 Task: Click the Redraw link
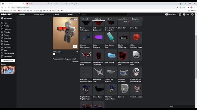[x=75, y=62]
